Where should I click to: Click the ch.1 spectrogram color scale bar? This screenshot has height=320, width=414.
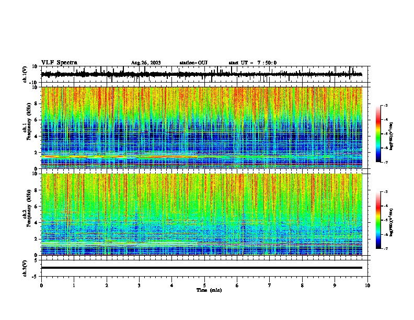pyautogui.click(x=378, y=134)
